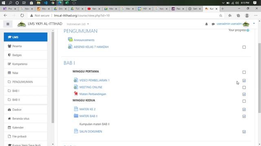Click the VIDEO PEMBELAJARAN 1 URL icon
Image resolution: width=261 pixels, height=146 pixels.
pyautogui.click(x=76, y=80)
